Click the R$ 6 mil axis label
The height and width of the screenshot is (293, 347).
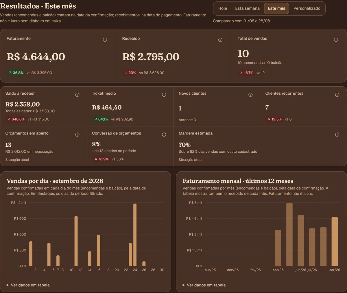pos(195,203)
